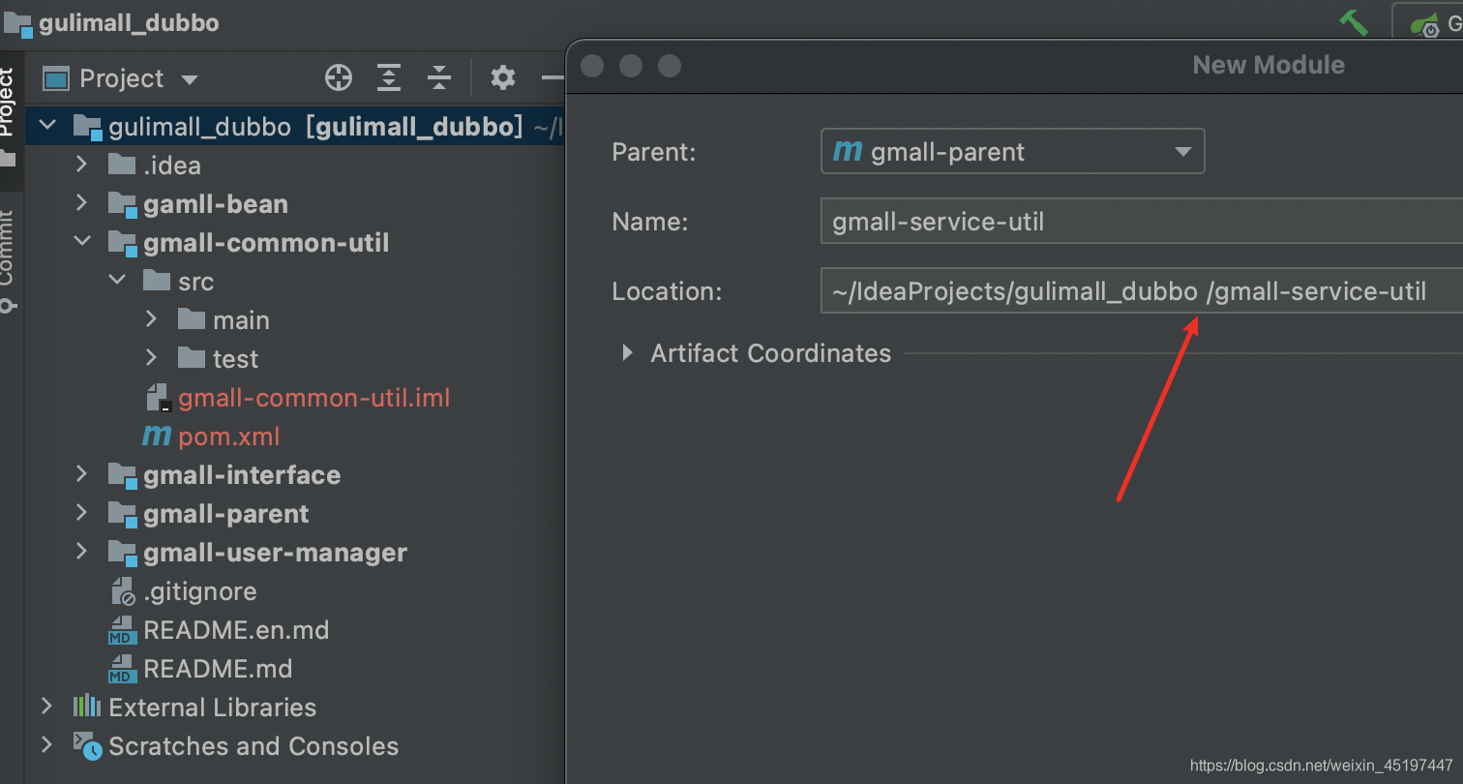This screenshot has width=1463, height=784.
Task: Click the README.md markdown file icon
Action: tap(122, 669)
